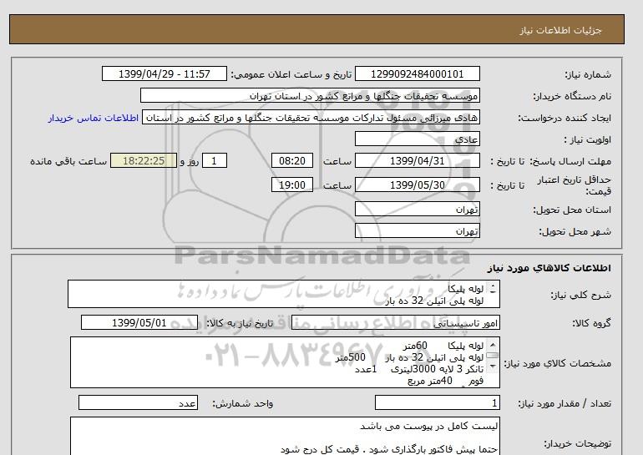Click the label واحد شمارش
Viewport: 643px width, 455px height.
pos(243,404)
